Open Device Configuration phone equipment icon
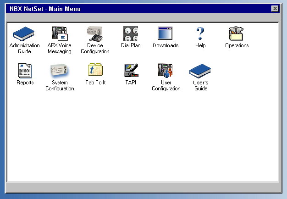 click(95, 33)
